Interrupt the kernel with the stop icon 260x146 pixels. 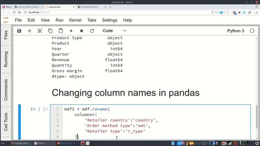point(81,31)
